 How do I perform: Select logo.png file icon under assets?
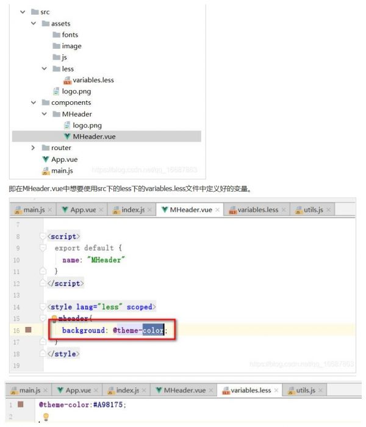coord(56,91)
